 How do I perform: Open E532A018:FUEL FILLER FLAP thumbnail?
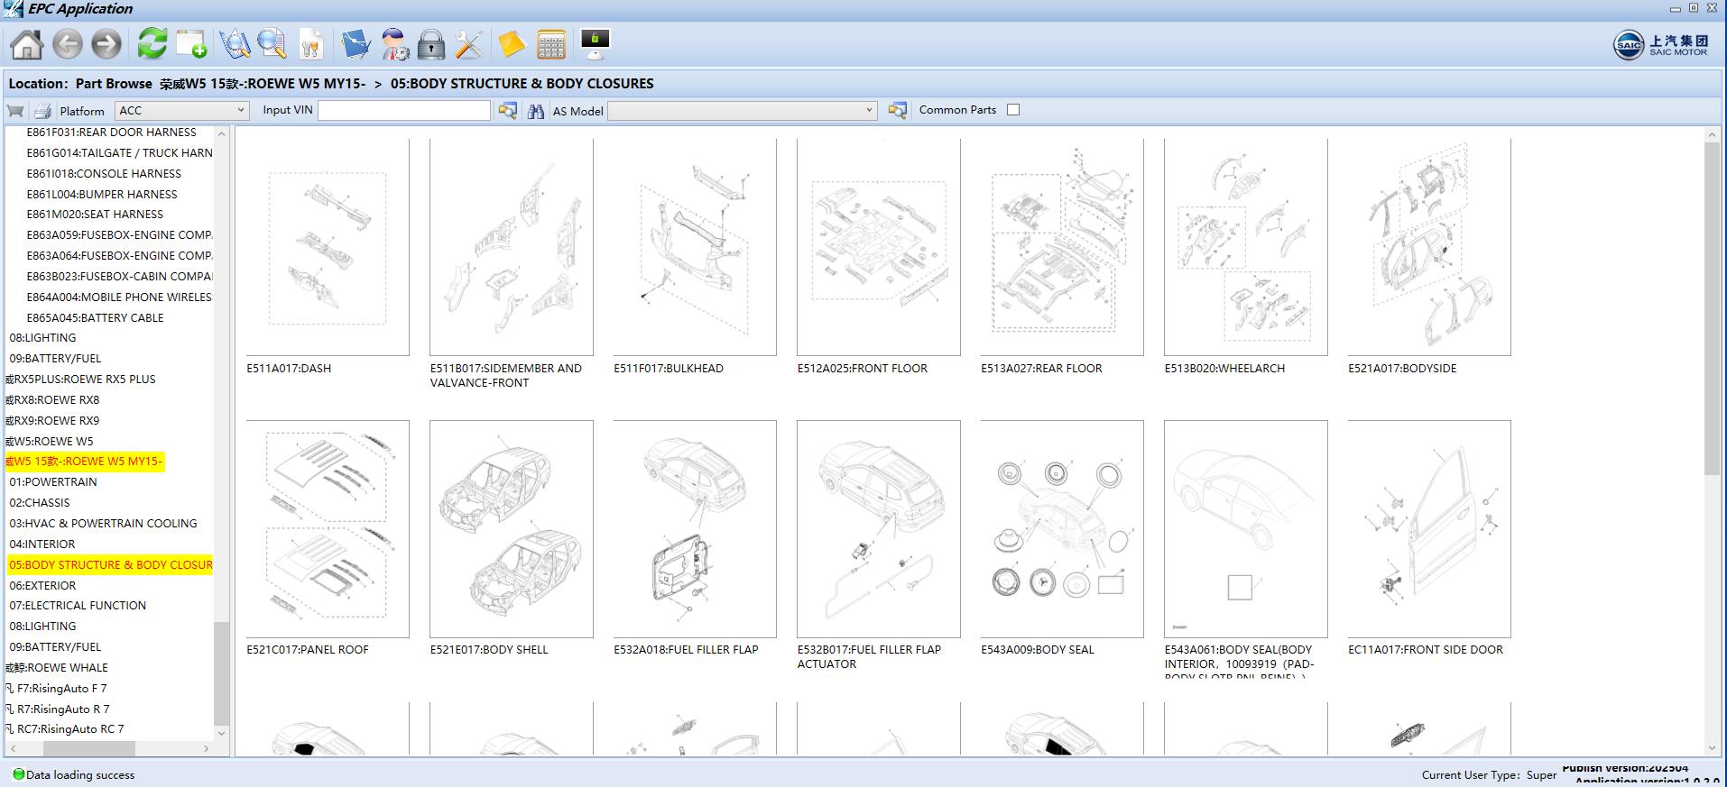coord(695,529)
